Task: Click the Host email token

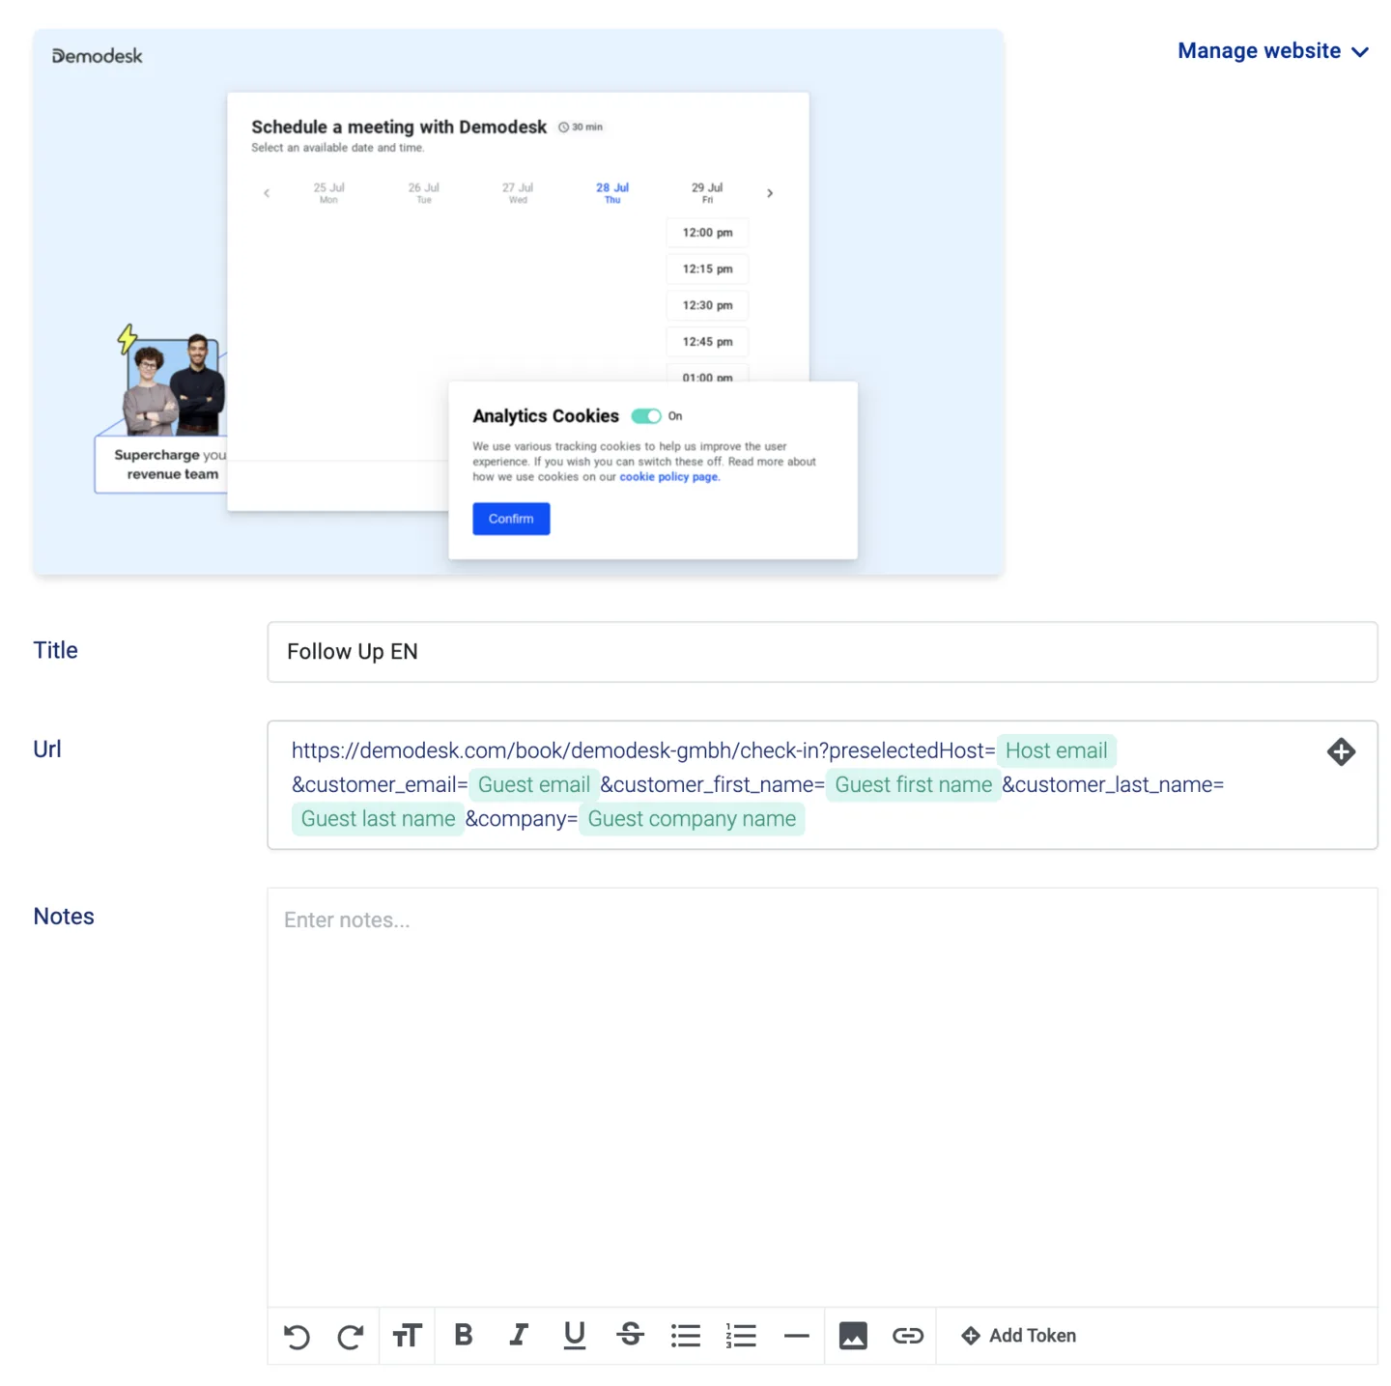Action: tap(1056, 750)
